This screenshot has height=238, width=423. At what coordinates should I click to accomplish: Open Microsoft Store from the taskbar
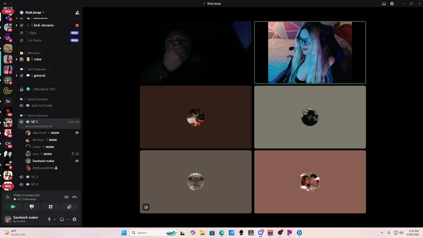click(212, 233)
